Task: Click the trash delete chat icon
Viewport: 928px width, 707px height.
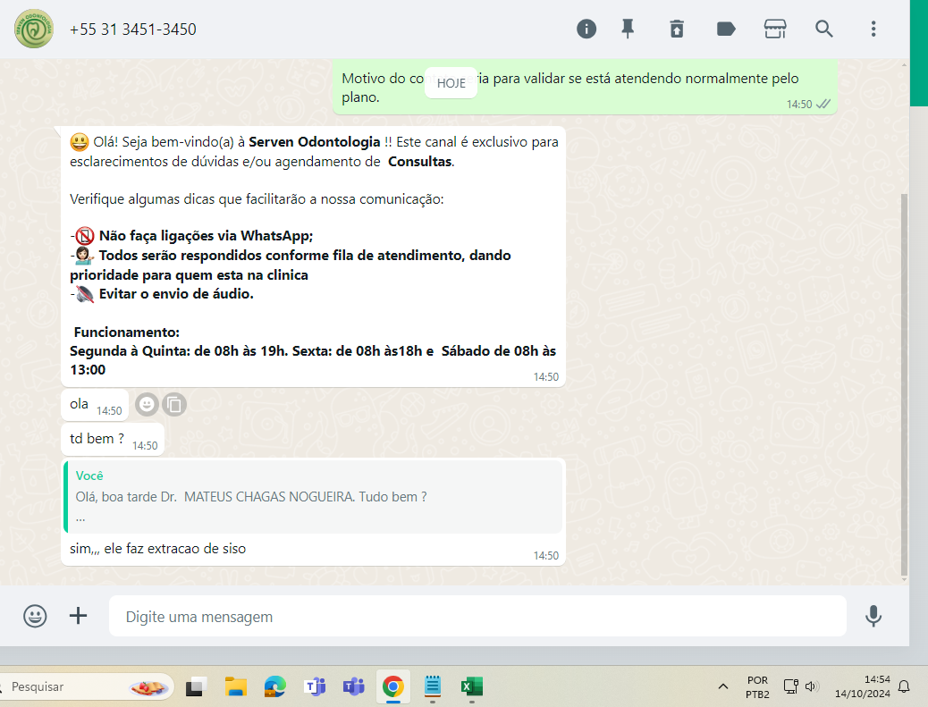Action: (x=677, y=29)
